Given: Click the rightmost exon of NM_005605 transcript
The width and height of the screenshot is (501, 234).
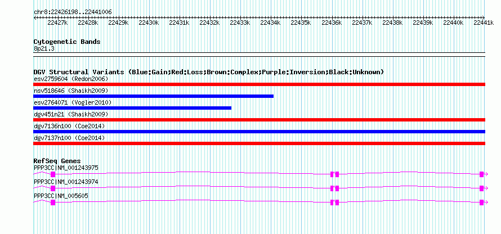Looking at the screenshot, I should tap(481, 202).
